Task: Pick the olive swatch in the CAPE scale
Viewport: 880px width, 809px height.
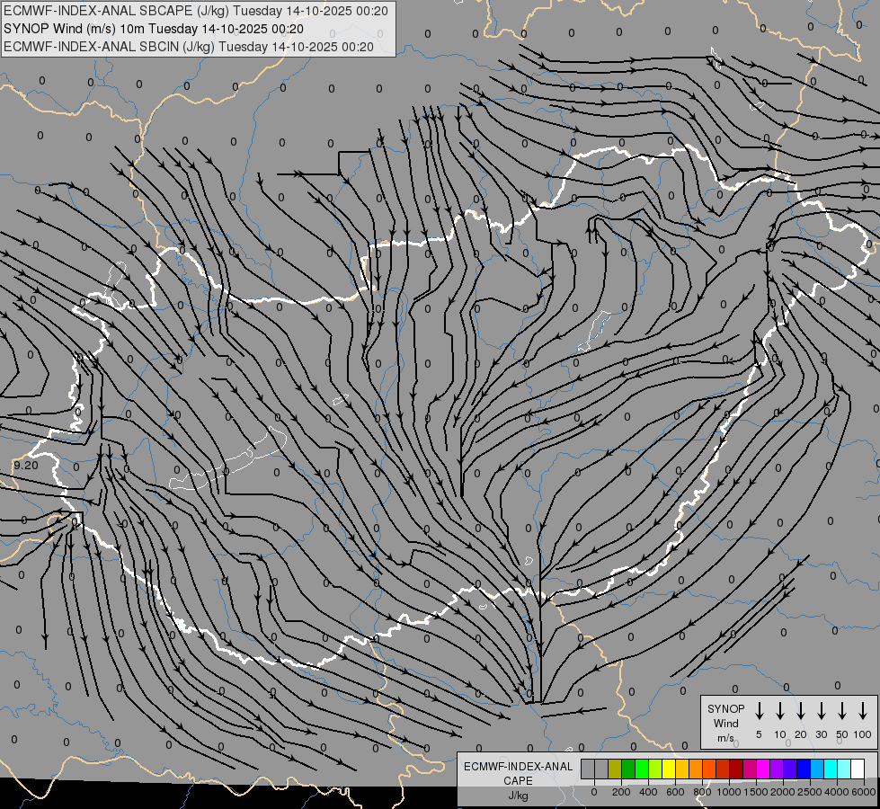Action: click(x=615, y=769)
